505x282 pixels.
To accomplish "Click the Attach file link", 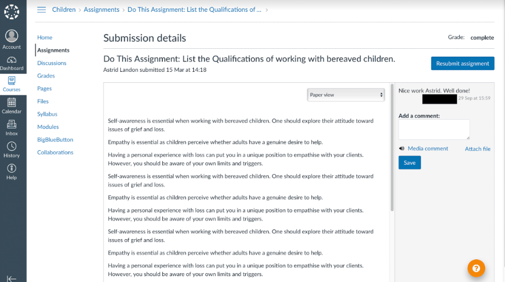I will click(477, 149).
